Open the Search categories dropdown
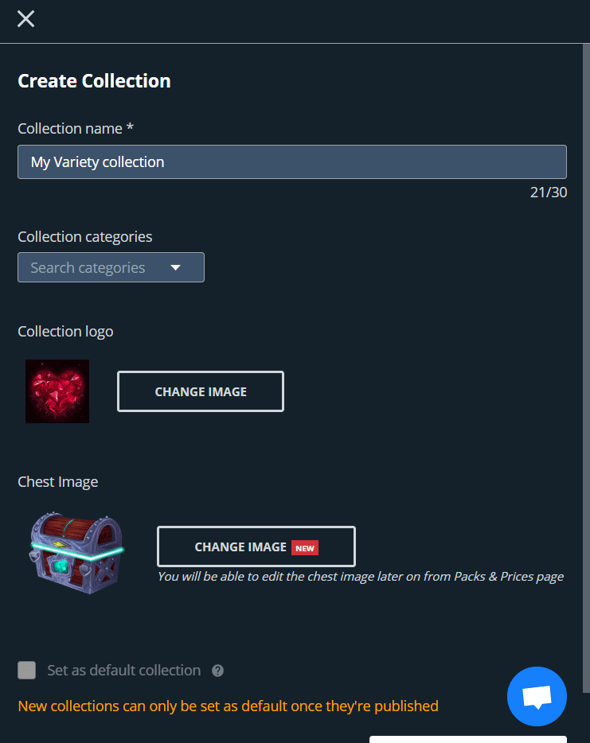The height and width of the screenshot is (743, 590). click(111, 267)
